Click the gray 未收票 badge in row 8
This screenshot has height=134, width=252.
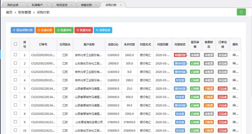point(209,114)
